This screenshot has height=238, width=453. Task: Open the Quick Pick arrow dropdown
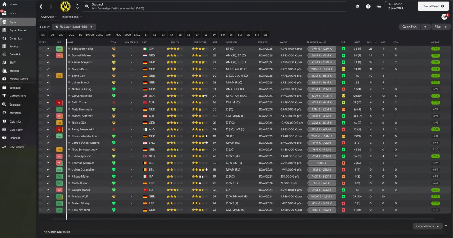click(426, 26)
